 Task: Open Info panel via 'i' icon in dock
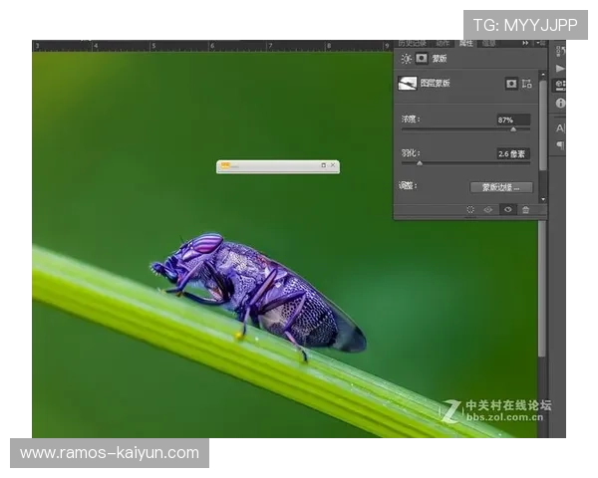coord(560,103)
